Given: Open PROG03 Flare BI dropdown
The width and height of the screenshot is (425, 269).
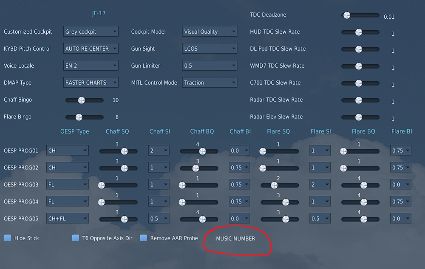Looking at the screenshot, I should click(401, 185).
